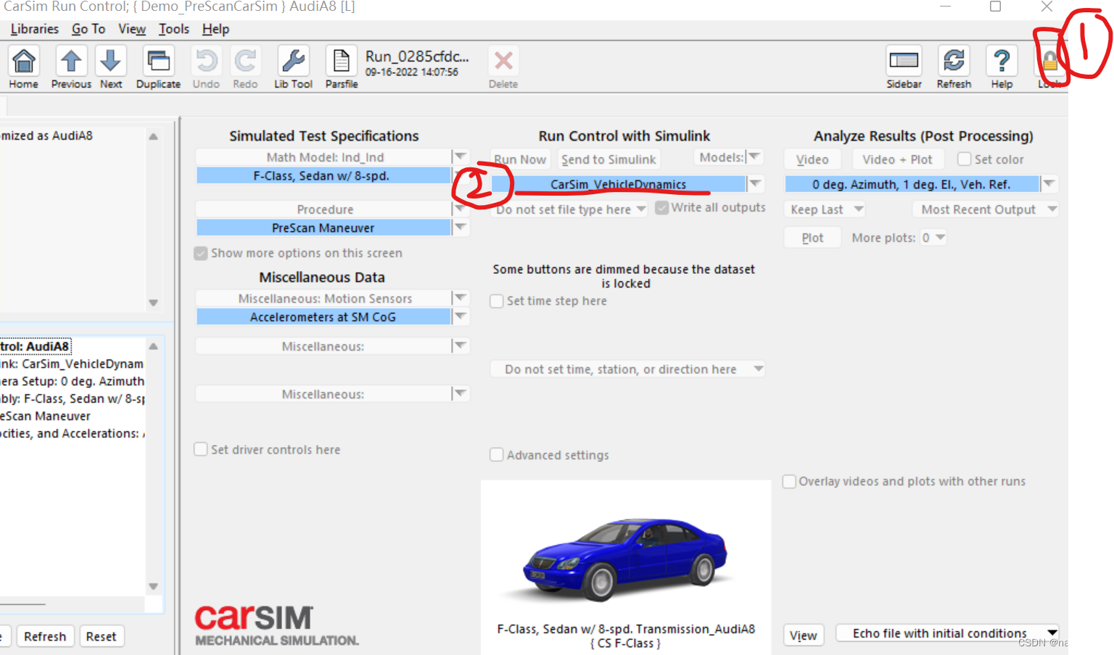Viewport: 1114px width, 655px height.
Task: Open the Libraries menu
Action: (x=35, y=29)
